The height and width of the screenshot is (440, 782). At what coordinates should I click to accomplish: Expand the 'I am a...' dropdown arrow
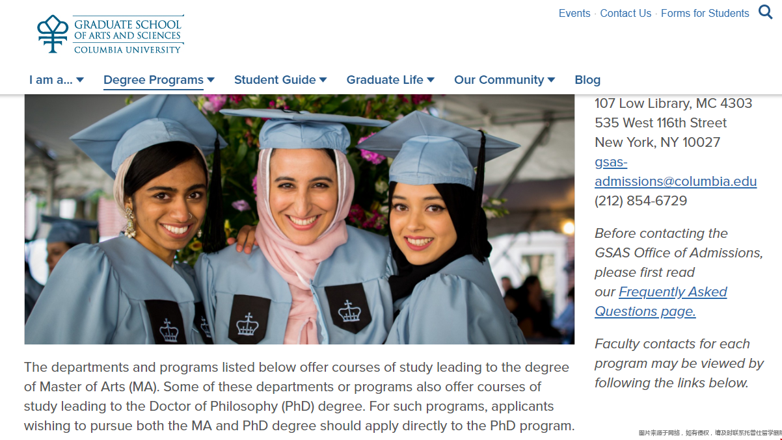tap(80, 80)
